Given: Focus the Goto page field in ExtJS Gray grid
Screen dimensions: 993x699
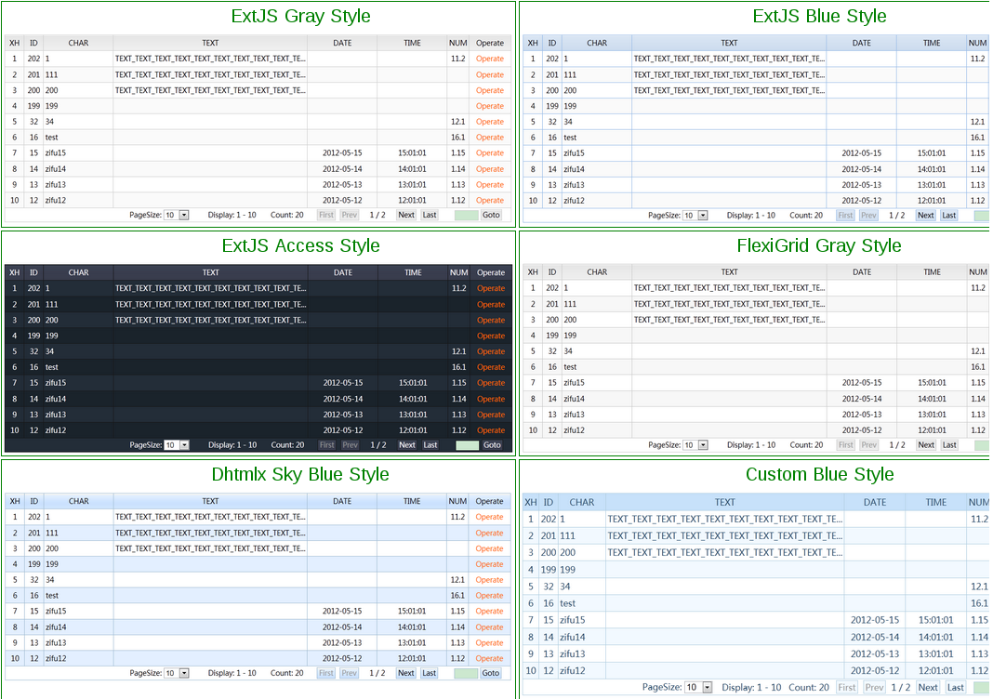Looking at the screenshot, I should 466,215.
